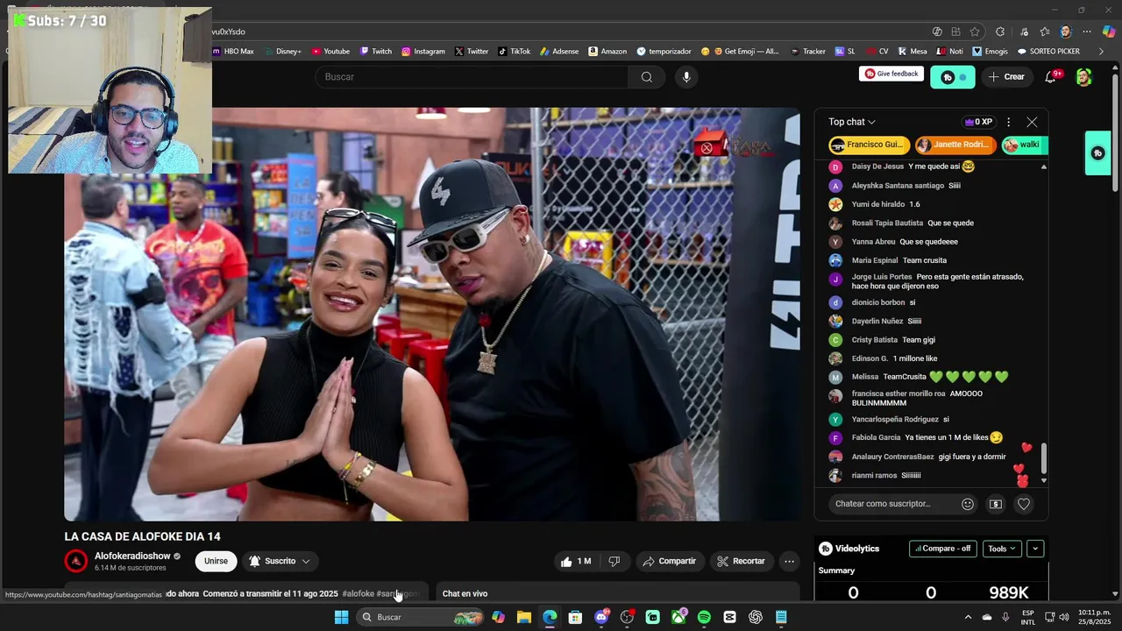Screen dimensions: 1122x631
Task: Open the Twitch bookmark
Action: (x=375, y=52)
